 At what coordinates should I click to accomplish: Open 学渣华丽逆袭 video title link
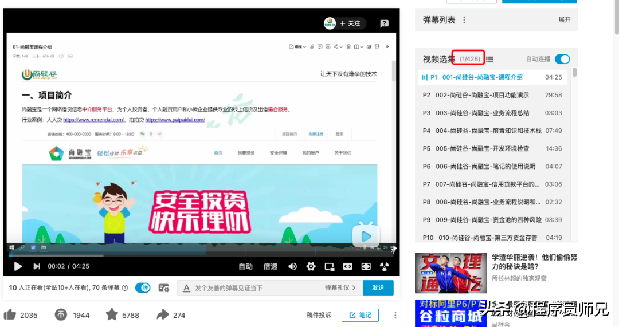pyautogui.click(x=535, y=262)
